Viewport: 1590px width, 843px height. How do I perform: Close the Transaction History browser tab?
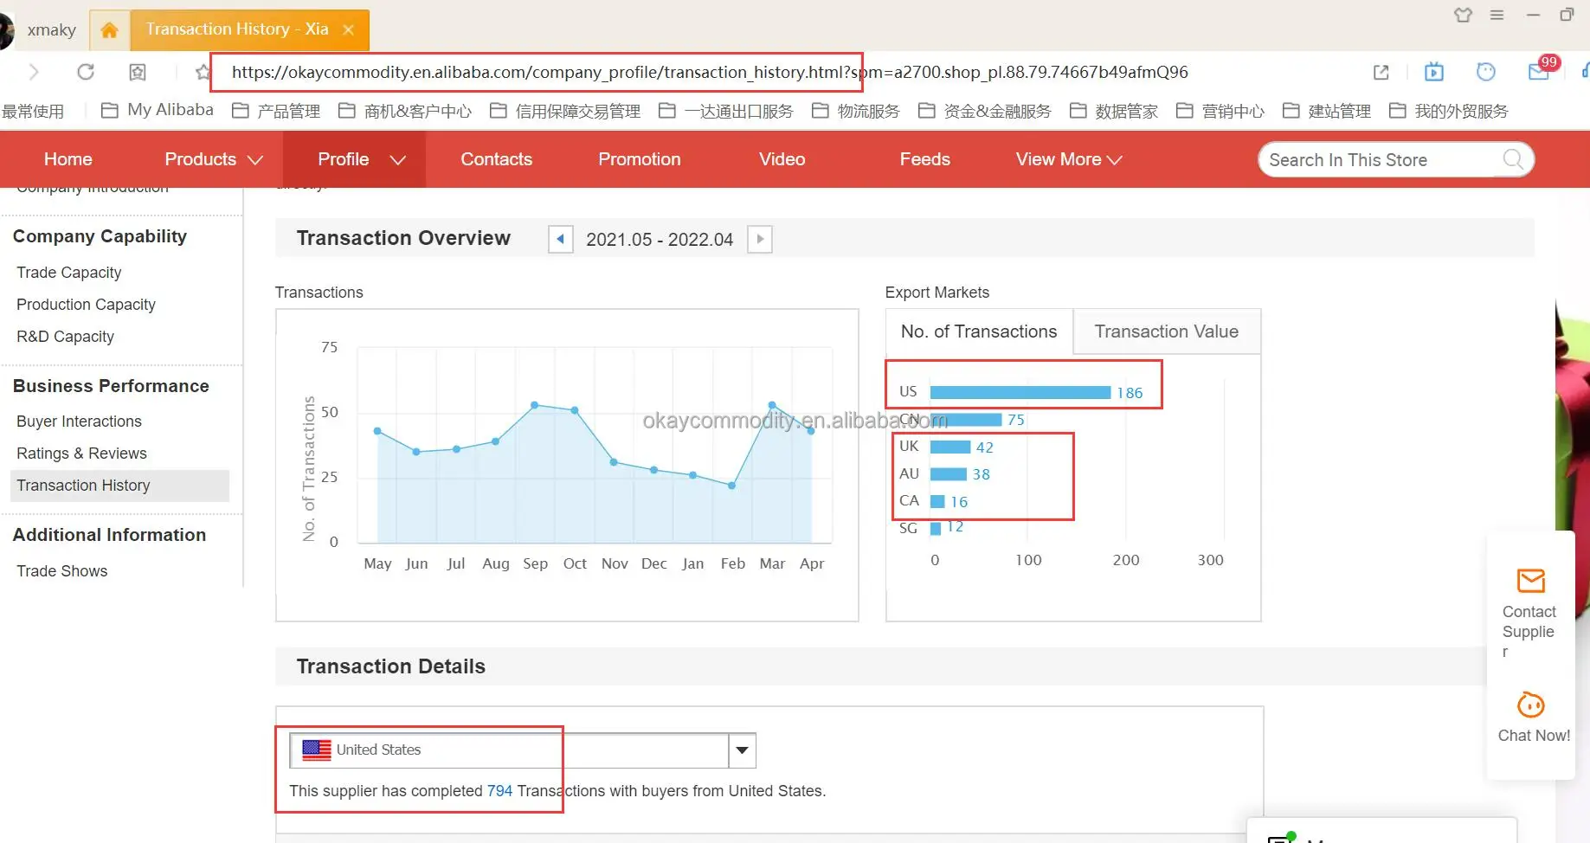(349, 29)
